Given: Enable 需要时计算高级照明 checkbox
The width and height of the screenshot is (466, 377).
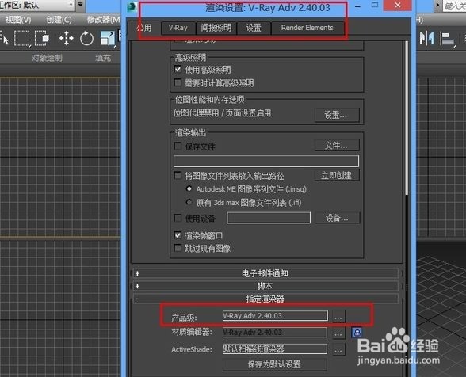Looking at the screenshot, I should [x=178, y=82].
